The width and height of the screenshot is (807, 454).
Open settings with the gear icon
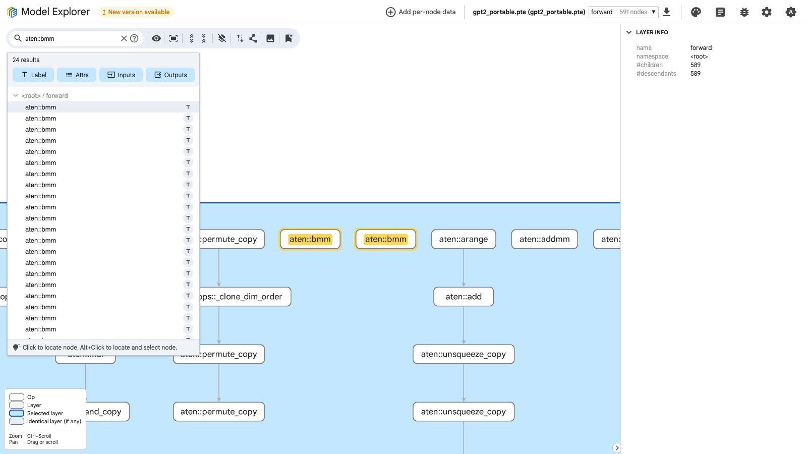pyautogui.click(x=767, y=12)
